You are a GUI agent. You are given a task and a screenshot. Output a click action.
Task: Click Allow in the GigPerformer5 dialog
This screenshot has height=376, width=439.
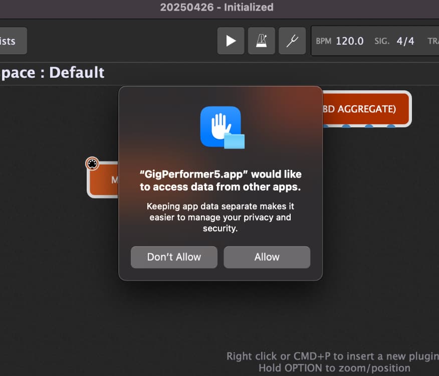267,257
